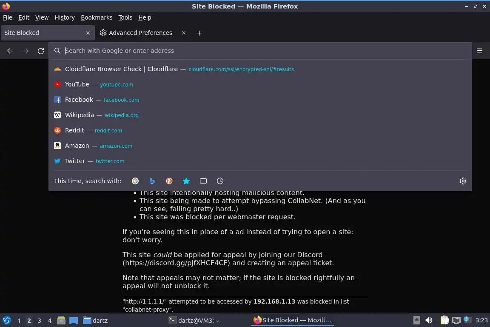Screen dimensions: 490x327
Task: Click the network monitor tray icon
Action: [x=456, y=320]
